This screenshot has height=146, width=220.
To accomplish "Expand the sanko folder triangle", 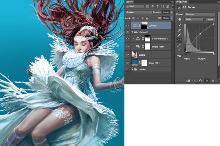I will [132, 69].
